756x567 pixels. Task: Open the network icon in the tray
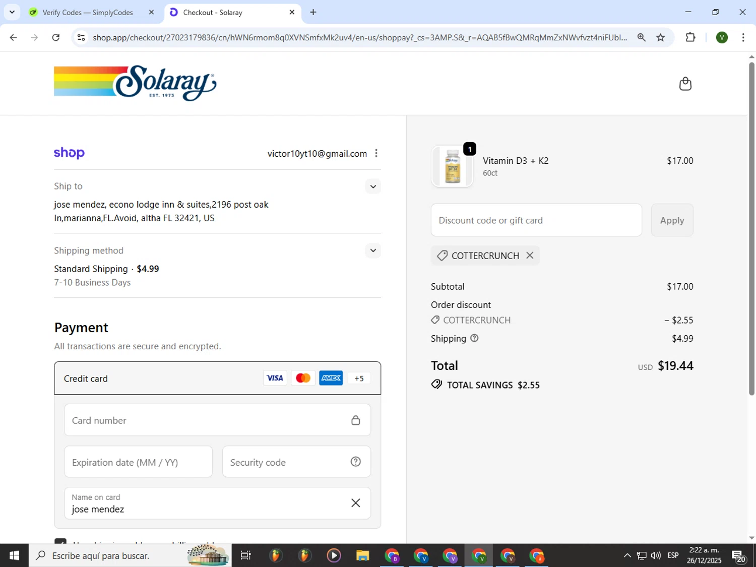click(x=642, y=555)
